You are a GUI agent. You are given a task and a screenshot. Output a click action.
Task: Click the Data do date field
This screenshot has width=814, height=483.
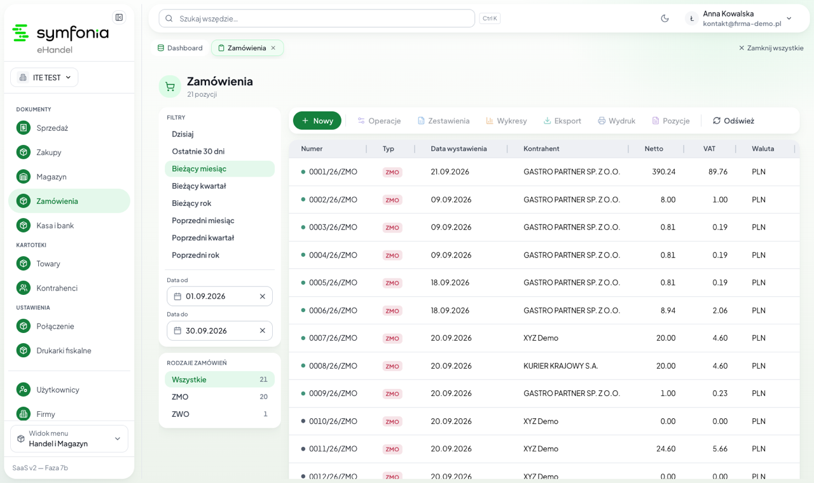coord(219,330)
